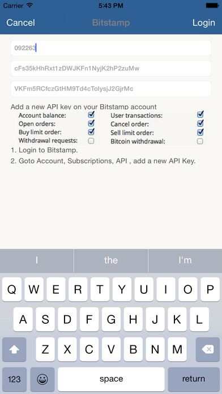This screenshot has width=222, height=394.
Task: Tap the shift arrow key
Action: click(14, 349)
